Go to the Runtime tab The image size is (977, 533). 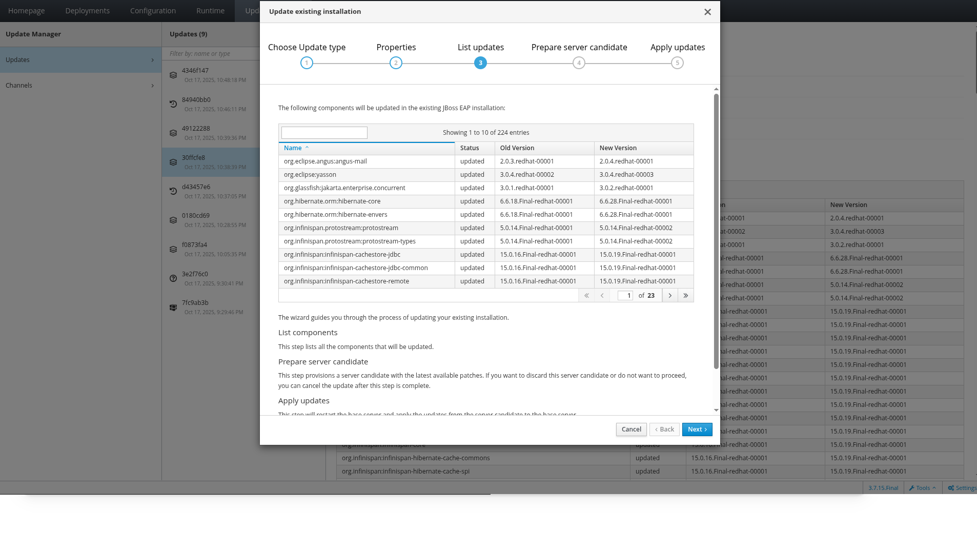[210, 11]
